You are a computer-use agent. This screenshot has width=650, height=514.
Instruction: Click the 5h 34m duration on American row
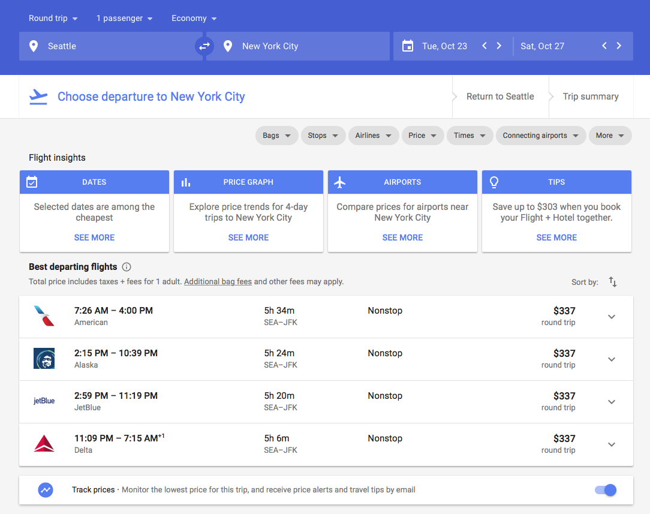click(x=279, y=311)
